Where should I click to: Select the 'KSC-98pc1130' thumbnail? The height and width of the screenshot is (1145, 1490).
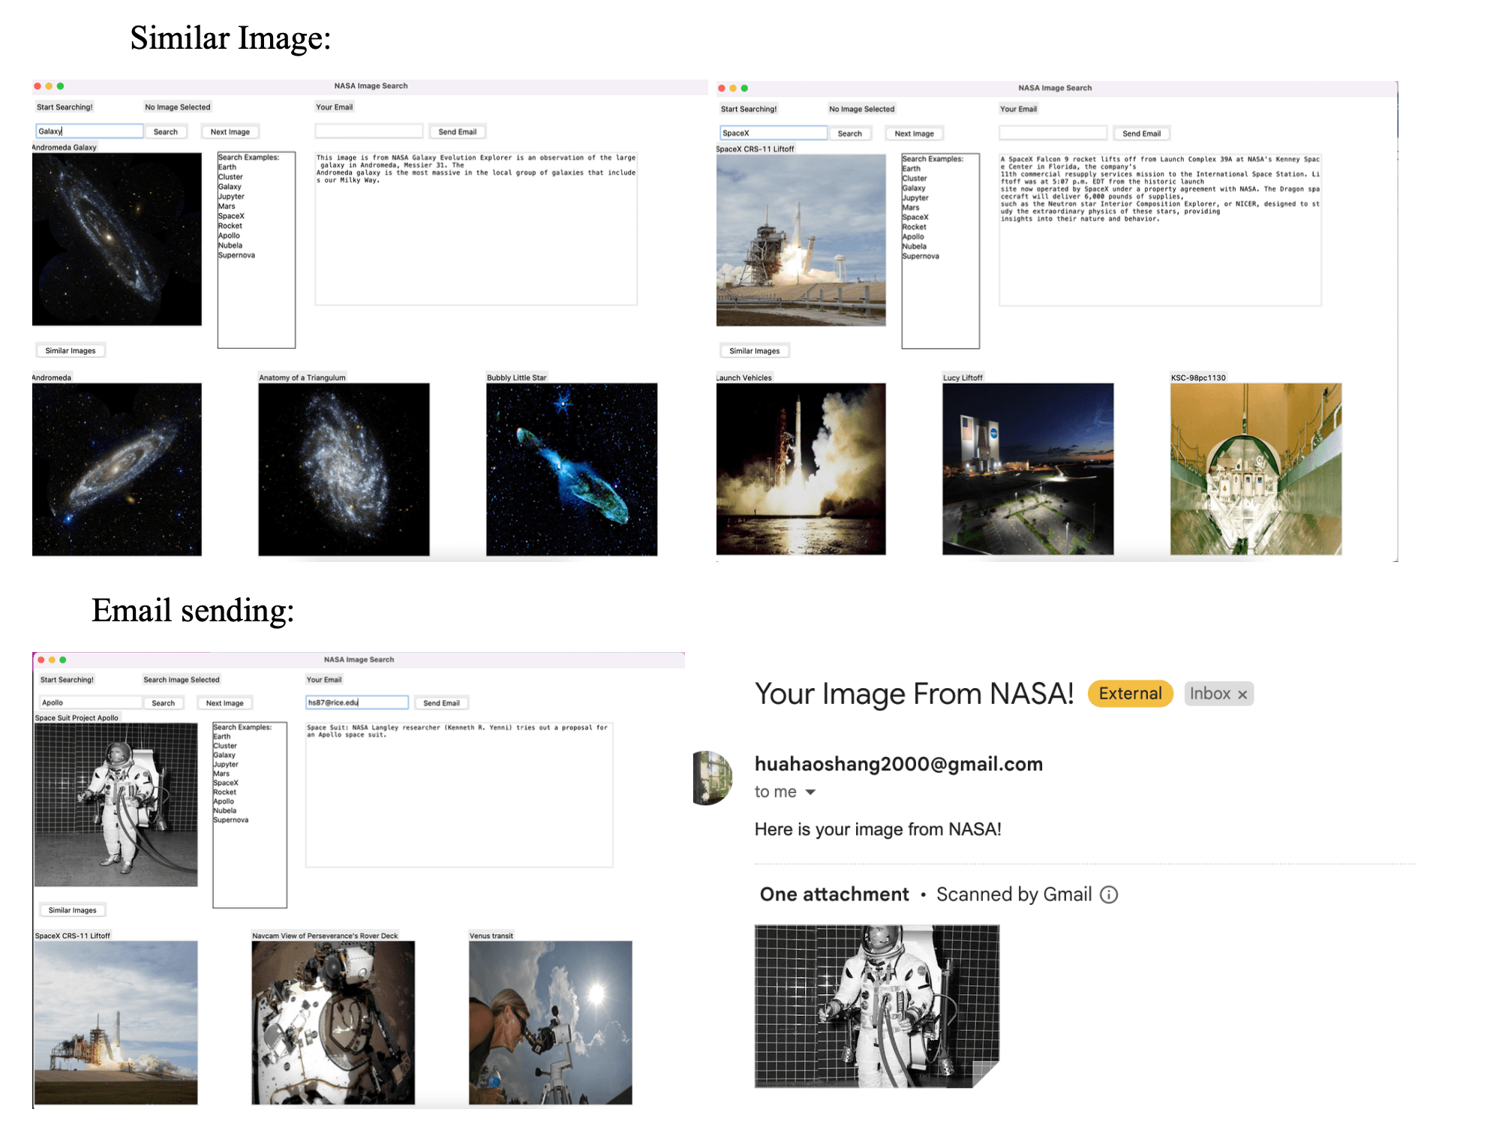1256,469
